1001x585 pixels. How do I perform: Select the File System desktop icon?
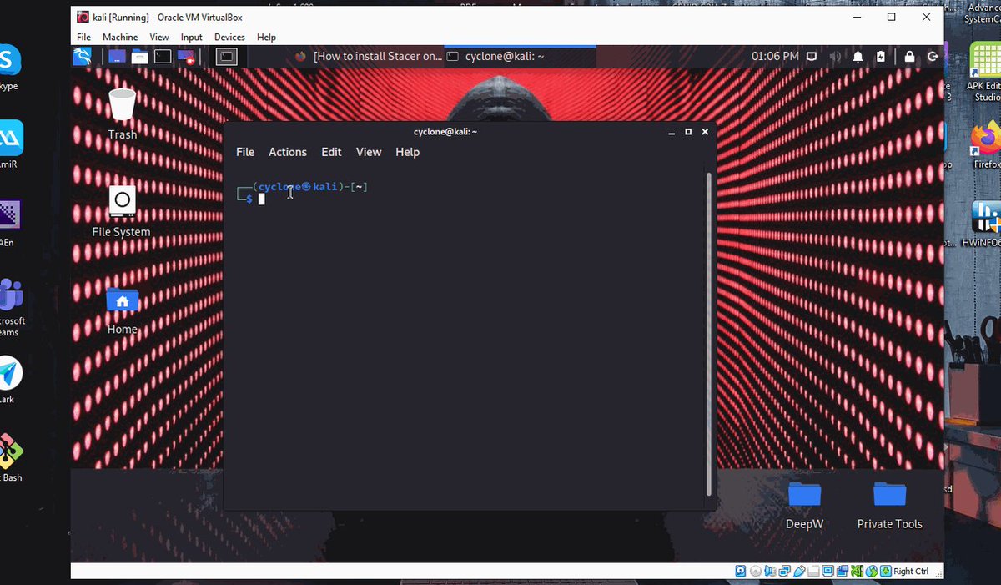122,211
